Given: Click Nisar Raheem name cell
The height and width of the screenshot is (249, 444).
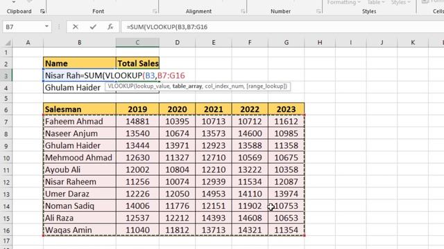Looking at the screenshot, I should (x=80, y=182).
